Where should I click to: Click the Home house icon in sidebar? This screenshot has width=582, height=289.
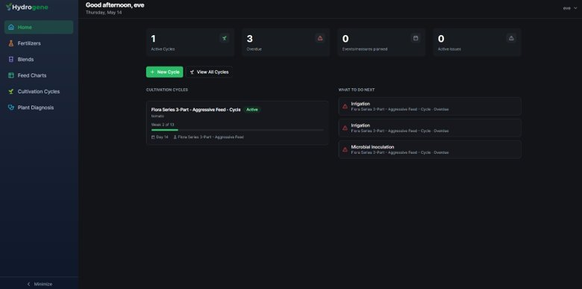(x=11, y=27)
